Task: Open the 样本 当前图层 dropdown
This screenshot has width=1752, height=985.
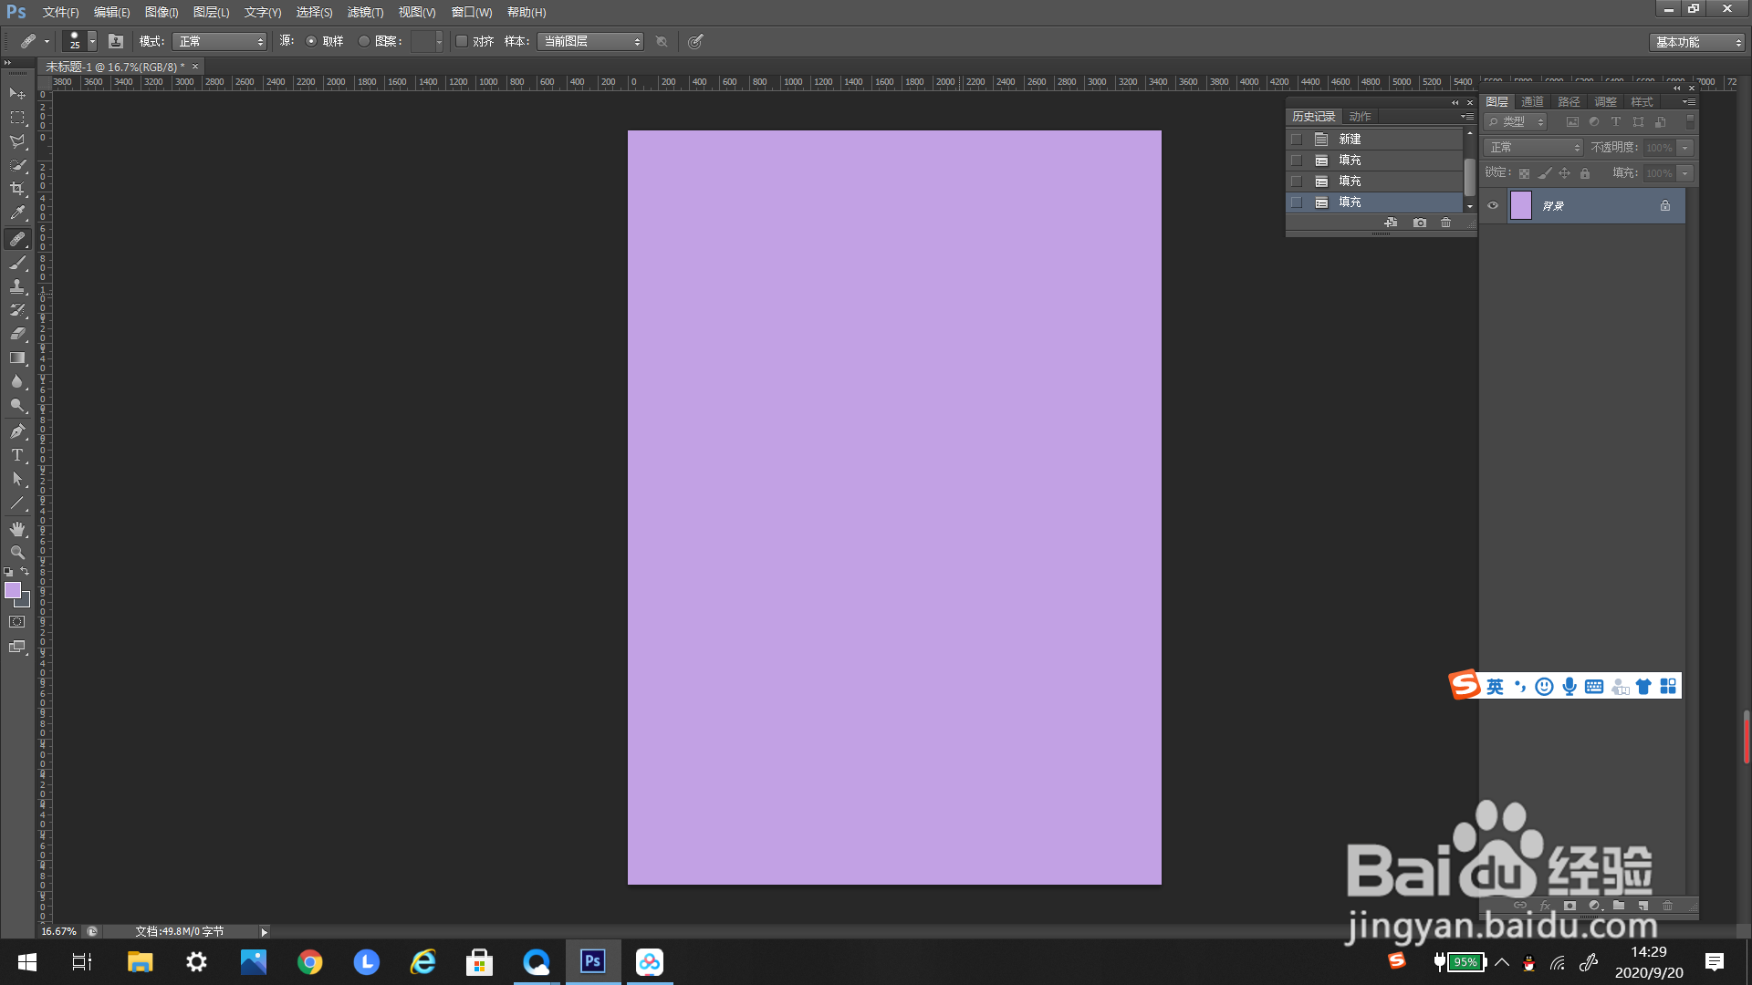Action: [x=590, y=42]
